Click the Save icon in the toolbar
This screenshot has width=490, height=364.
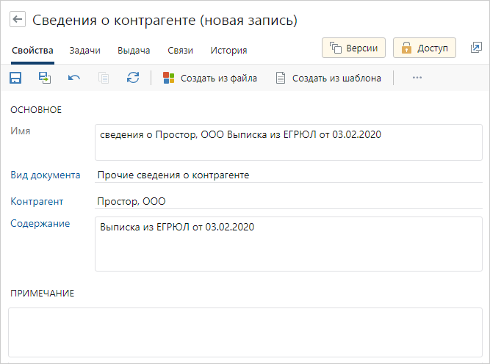[x=15, y=78]
